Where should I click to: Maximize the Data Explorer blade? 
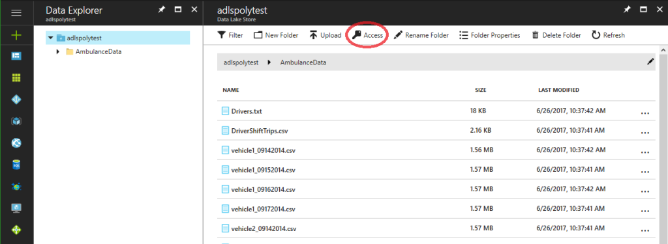(x=178, y=9)
